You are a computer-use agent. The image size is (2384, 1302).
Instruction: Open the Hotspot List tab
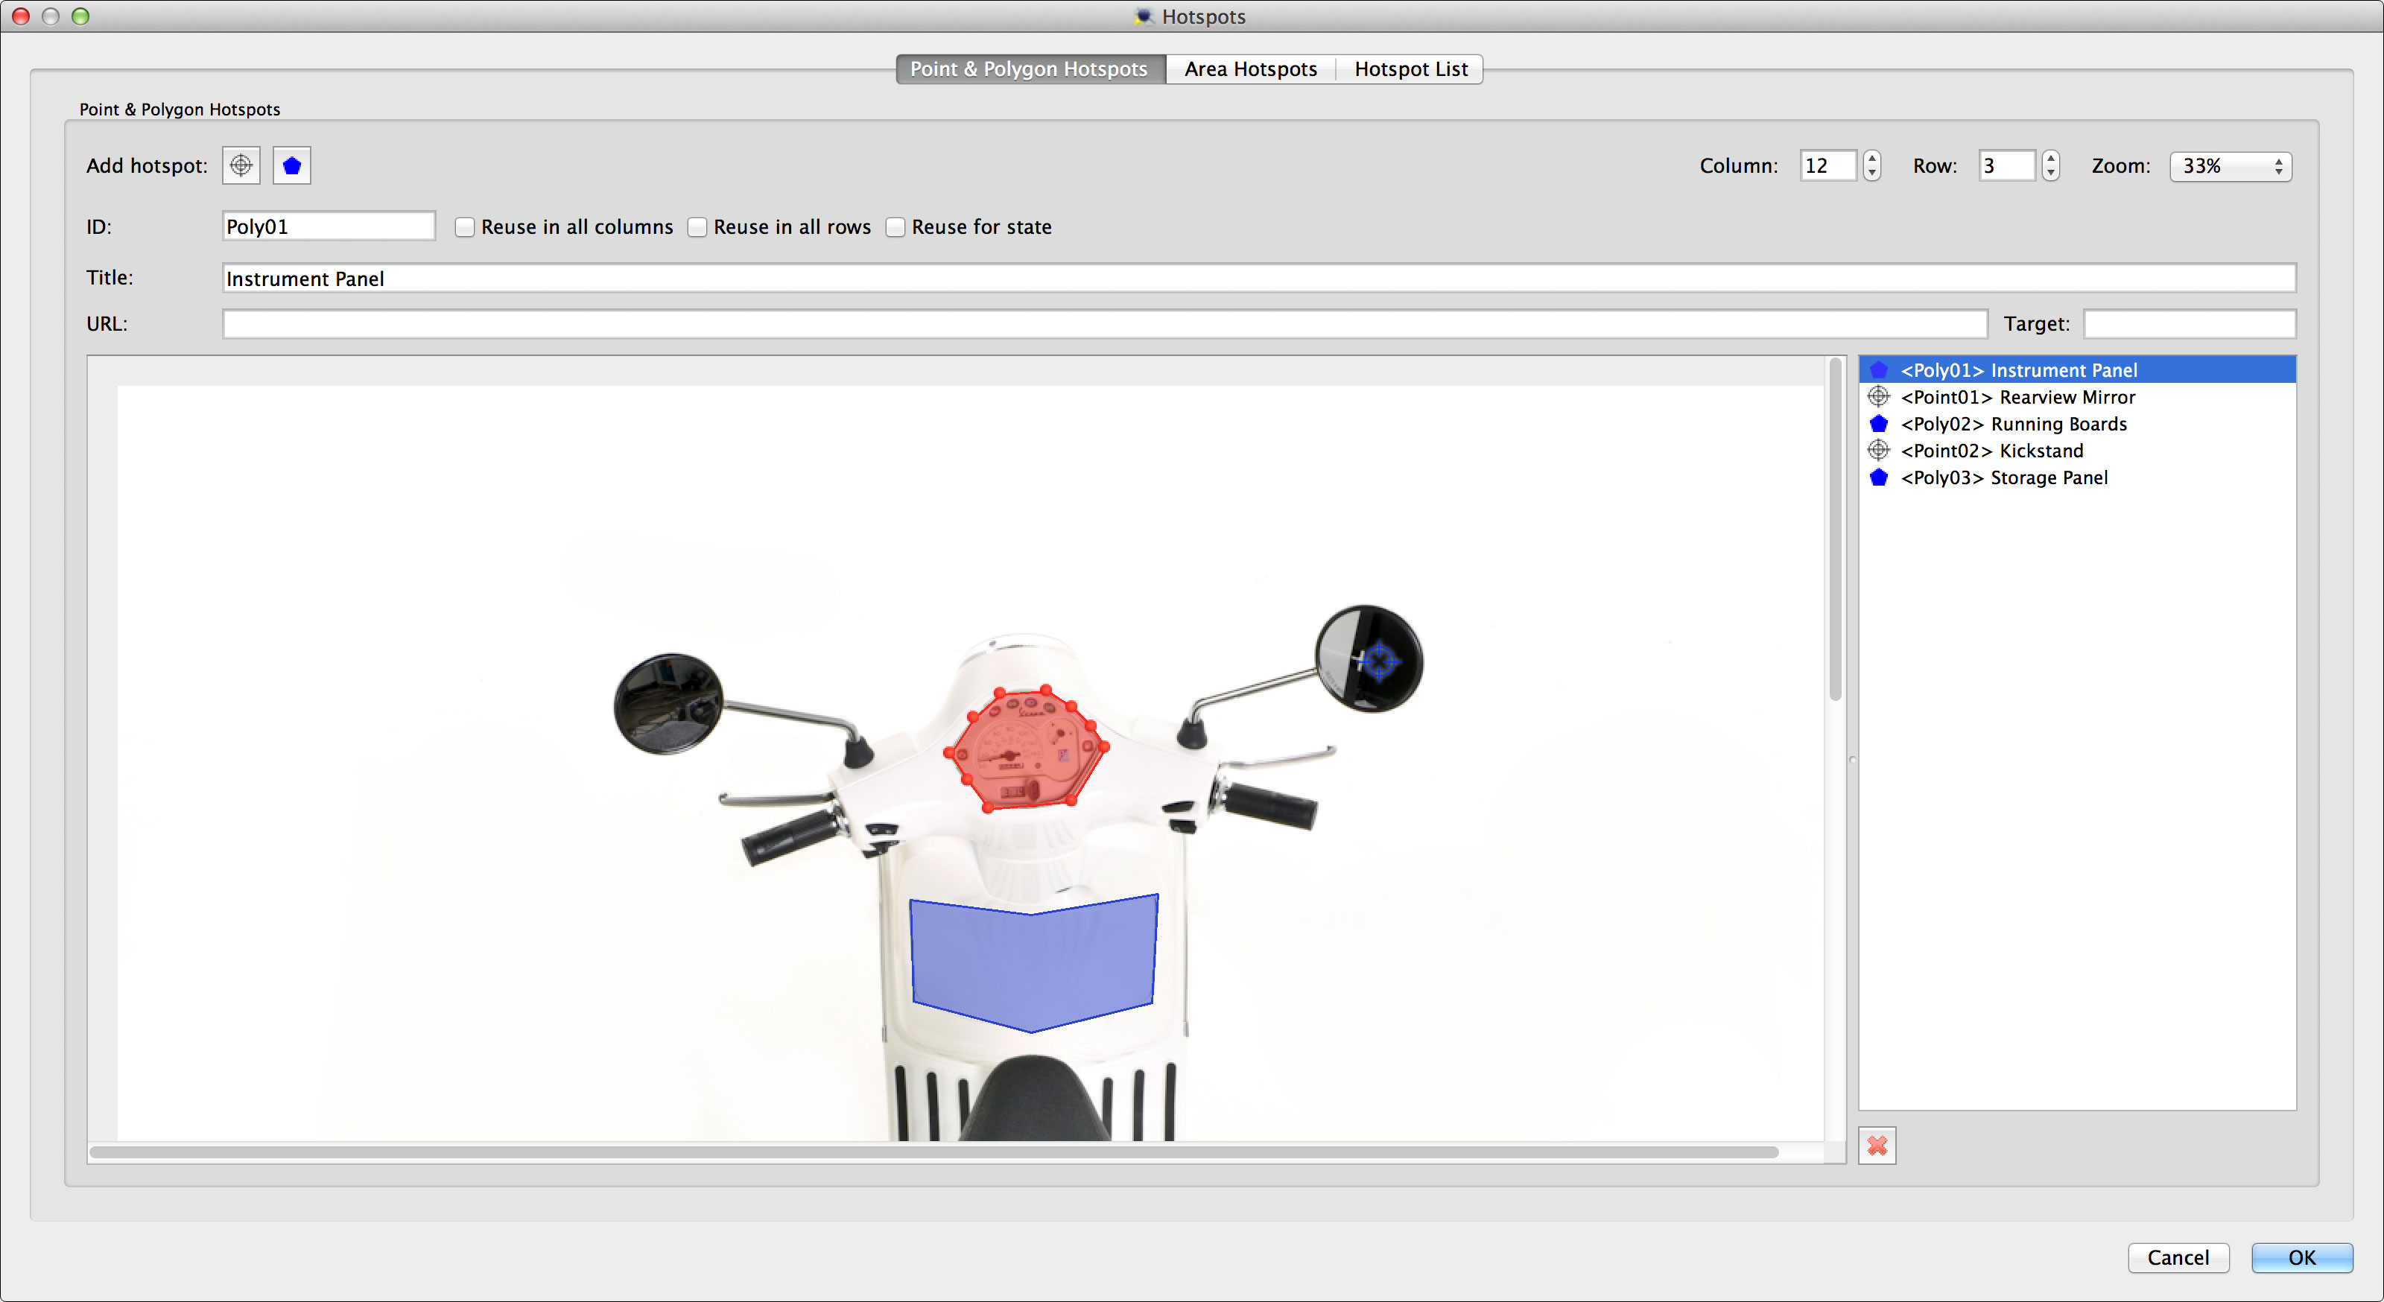(1410, 69)
